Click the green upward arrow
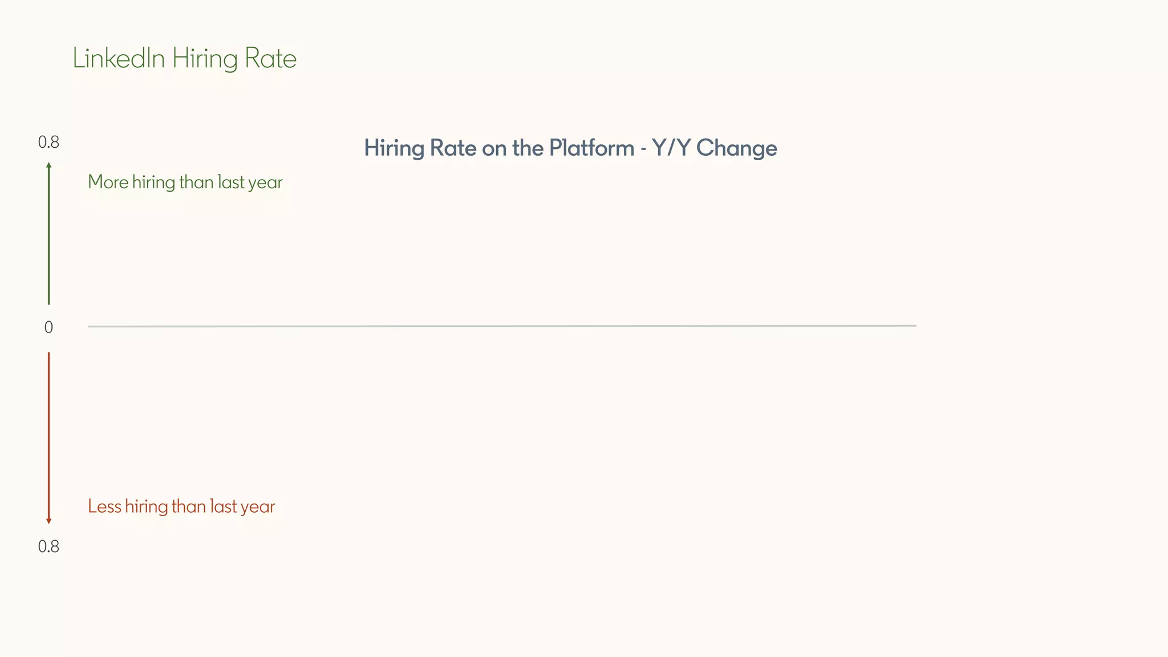Image resolution: width=1168 pixels, height=657 pixels. [48, 234]
